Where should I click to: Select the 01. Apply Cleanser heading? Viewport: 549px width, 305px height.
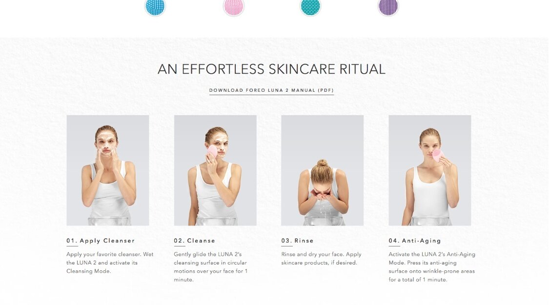(x=101, y=241)
